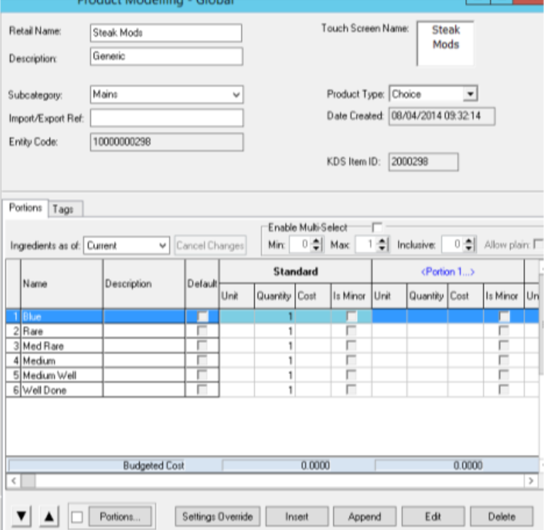Tick the Default checkbox for Rare
The image size is (544, 530).
202,329
